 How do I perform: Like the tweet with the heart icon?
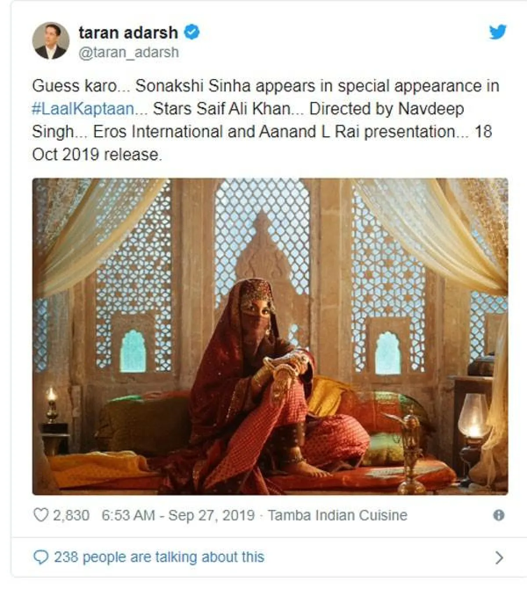pyautogui.click(x=40, y=515)
